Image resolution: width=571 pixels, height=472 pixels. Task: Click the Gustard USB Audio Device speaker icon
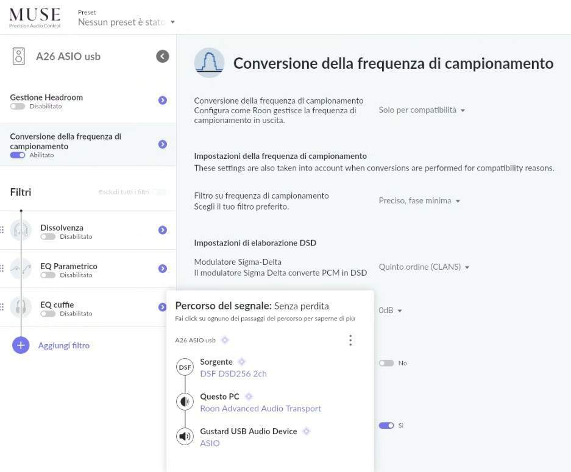tap(184, 437)
